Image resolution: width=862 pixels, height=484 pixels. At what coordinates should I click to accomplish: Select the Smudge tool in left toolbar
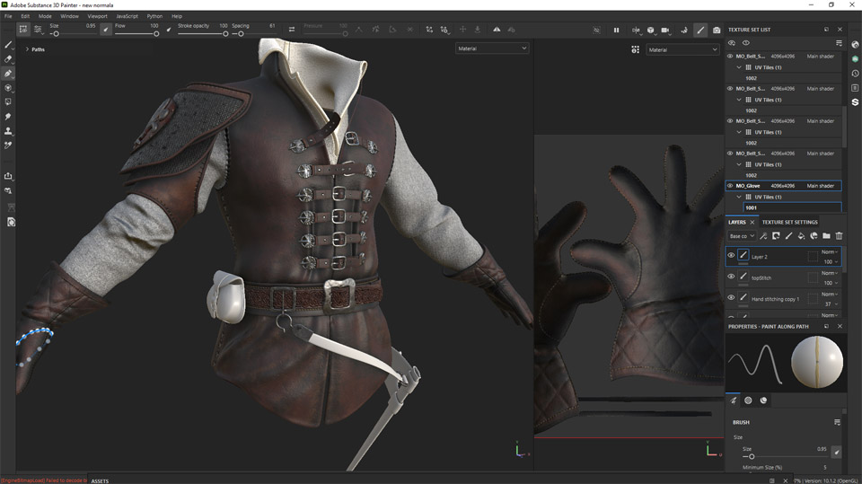(x=8, y=117)
